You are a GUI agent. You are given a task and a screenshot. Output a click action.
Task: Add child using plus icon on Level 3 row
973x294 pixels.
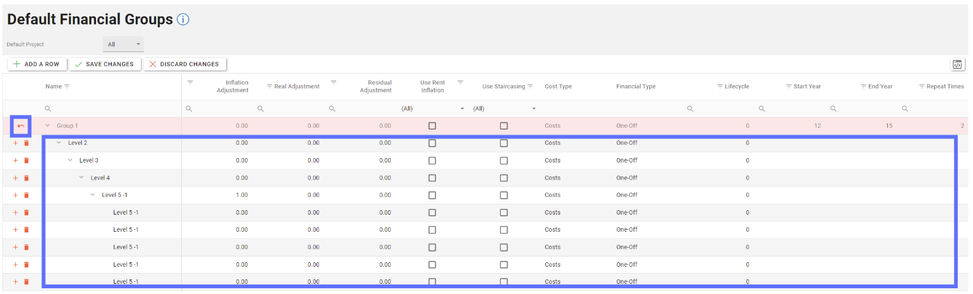tap(16, 161)
